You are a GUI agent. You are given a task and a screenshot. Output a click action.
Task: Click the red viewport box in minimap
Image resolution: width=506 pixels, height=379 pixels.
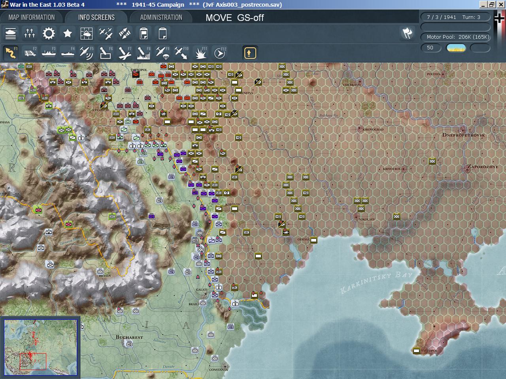click(x=33, y=362)
